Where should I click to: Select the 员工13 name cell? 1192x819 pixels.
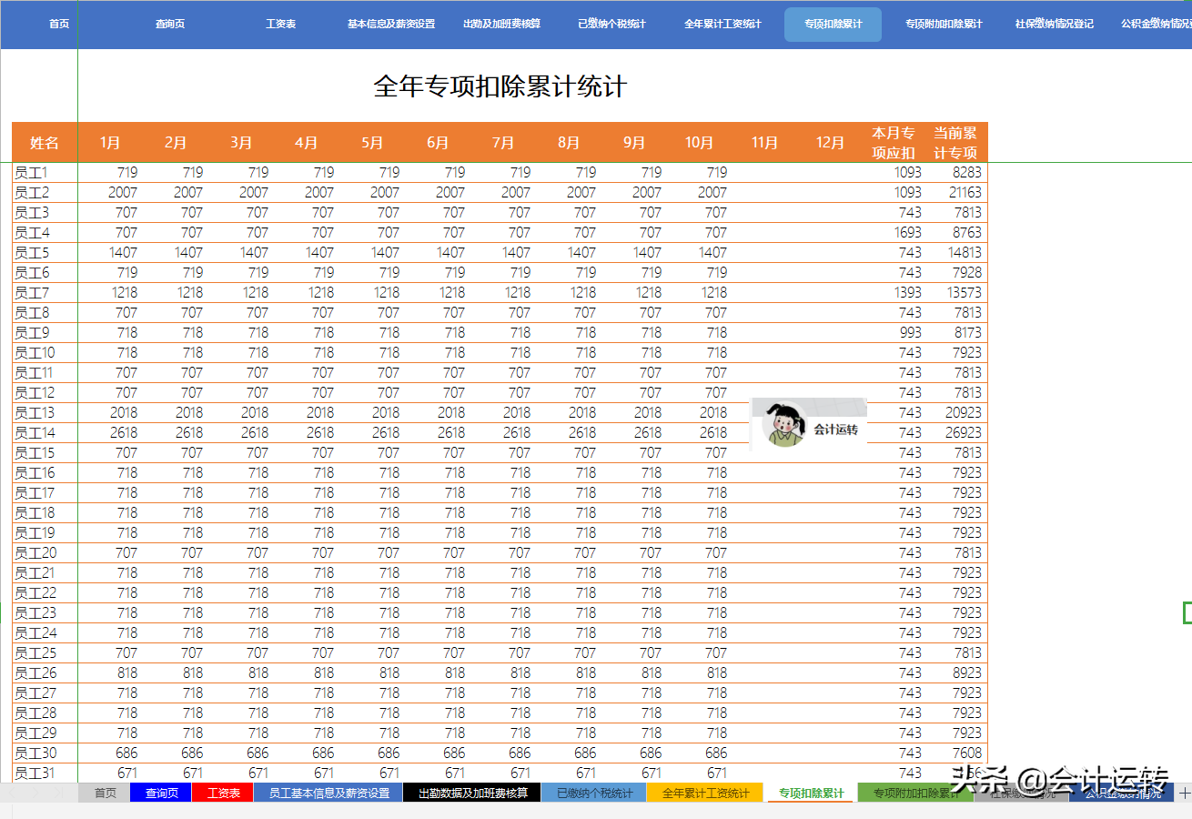[45, 412]
